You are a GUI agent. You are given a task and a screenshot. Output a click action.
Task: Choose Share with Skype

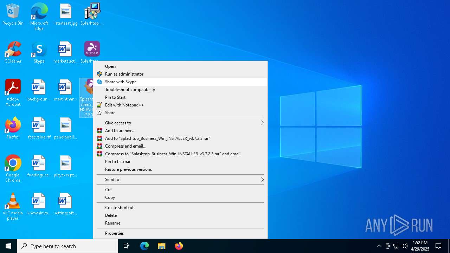tap(180, 82)
